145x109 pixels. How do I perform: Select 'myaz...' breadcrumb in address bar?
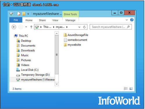pyautogui.click(x=60, y=27)
